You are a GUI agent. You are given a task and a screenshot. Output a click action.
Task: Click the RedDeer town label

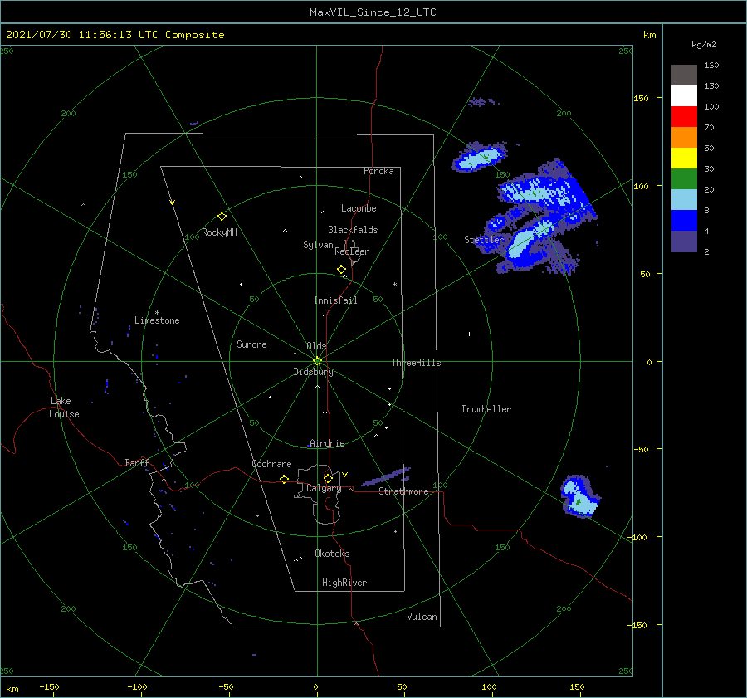coord(352,251)
